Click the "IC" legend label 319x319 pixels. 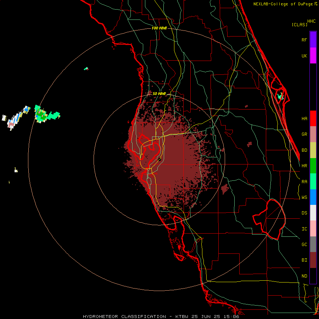click(304, 229)
